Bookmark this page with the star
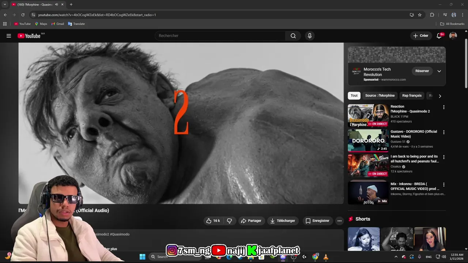 point(420,15)
